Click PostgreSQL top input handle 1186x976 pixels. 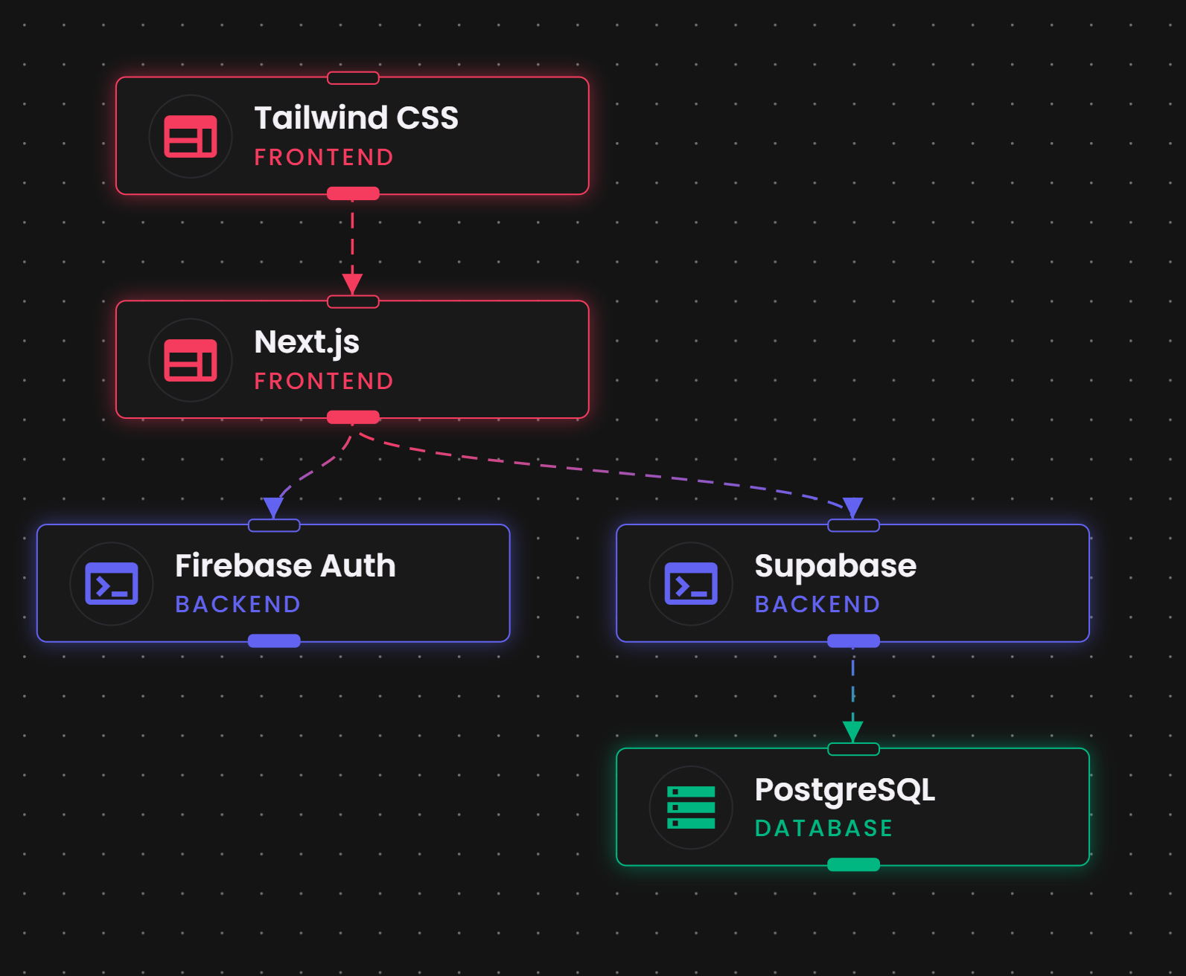pyautogui.click(x=853, y=749)
